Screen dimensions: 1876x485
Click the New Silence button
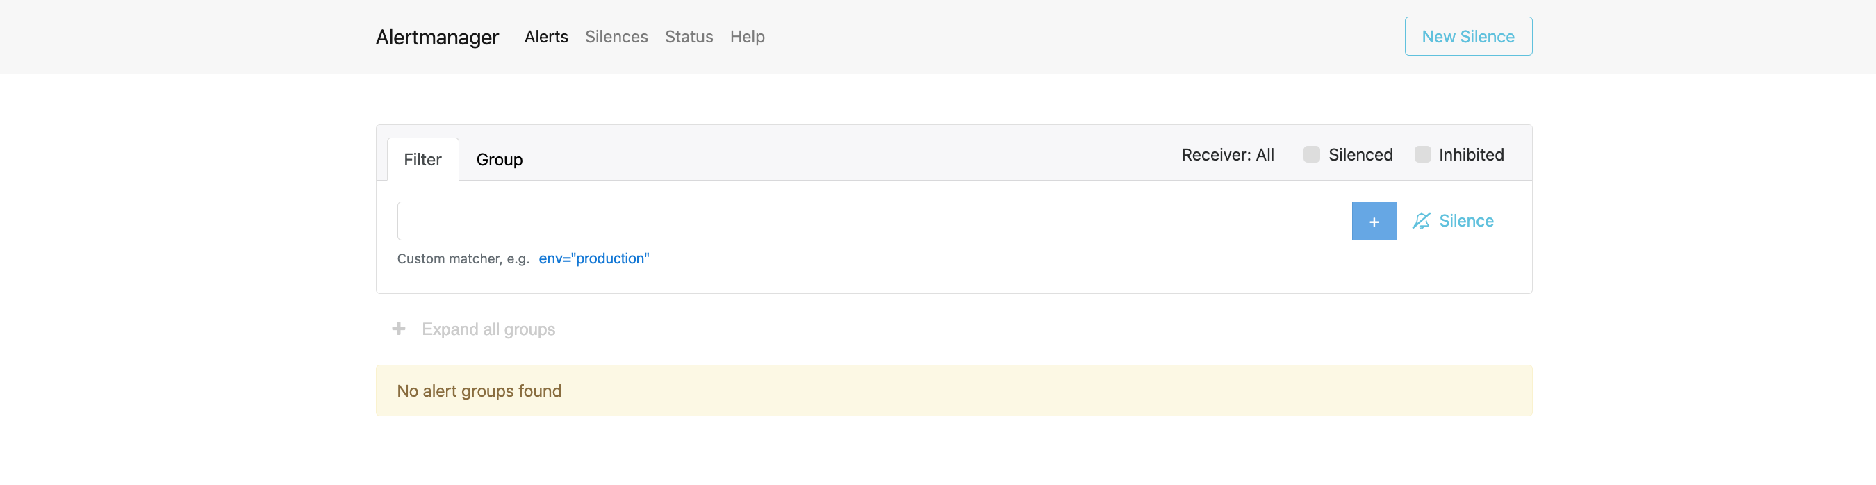point(1467,36)
